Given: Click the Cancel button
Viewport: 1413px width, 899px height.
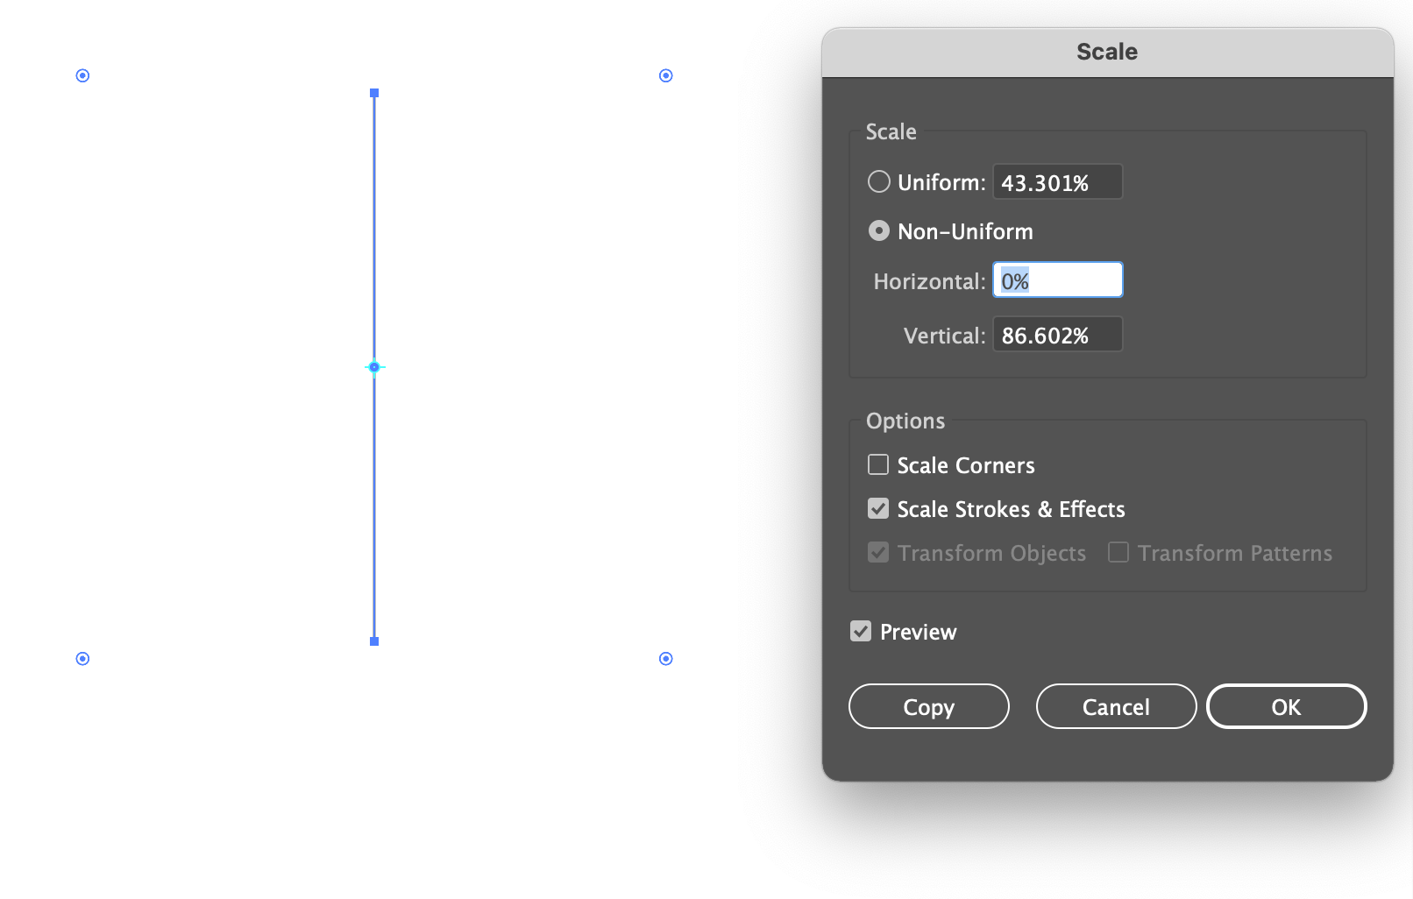Looking at the screenshot, I should (1116, 706).
